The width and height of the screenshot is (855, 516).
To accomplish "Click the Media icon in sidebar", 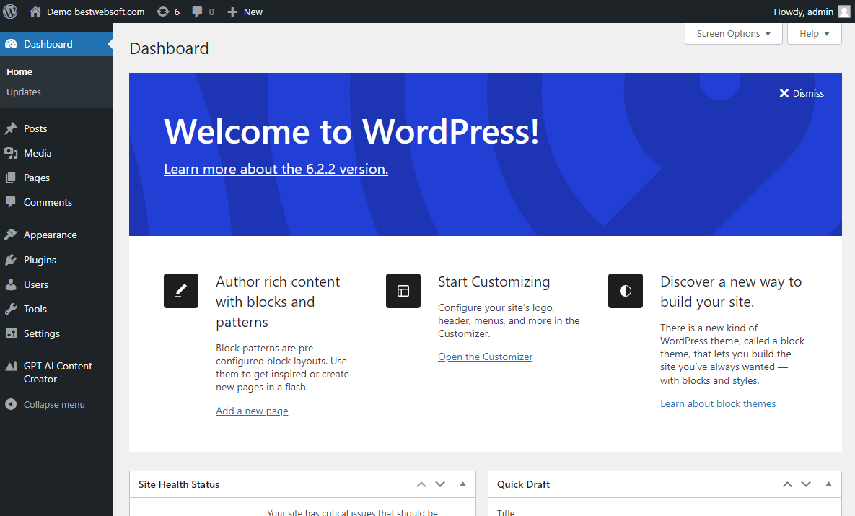I will click(11, 153).
